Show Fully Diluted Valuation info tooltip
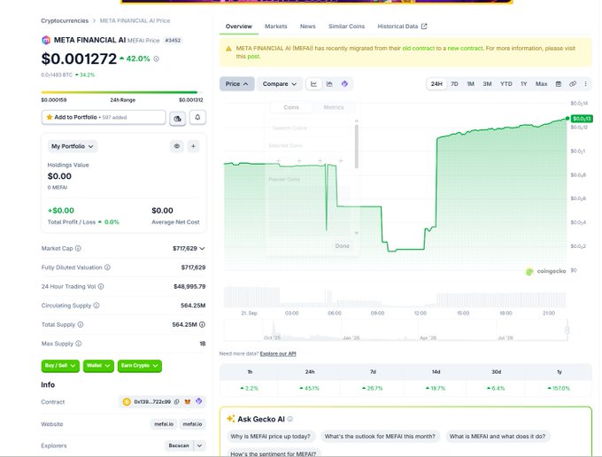 [107, 267]
